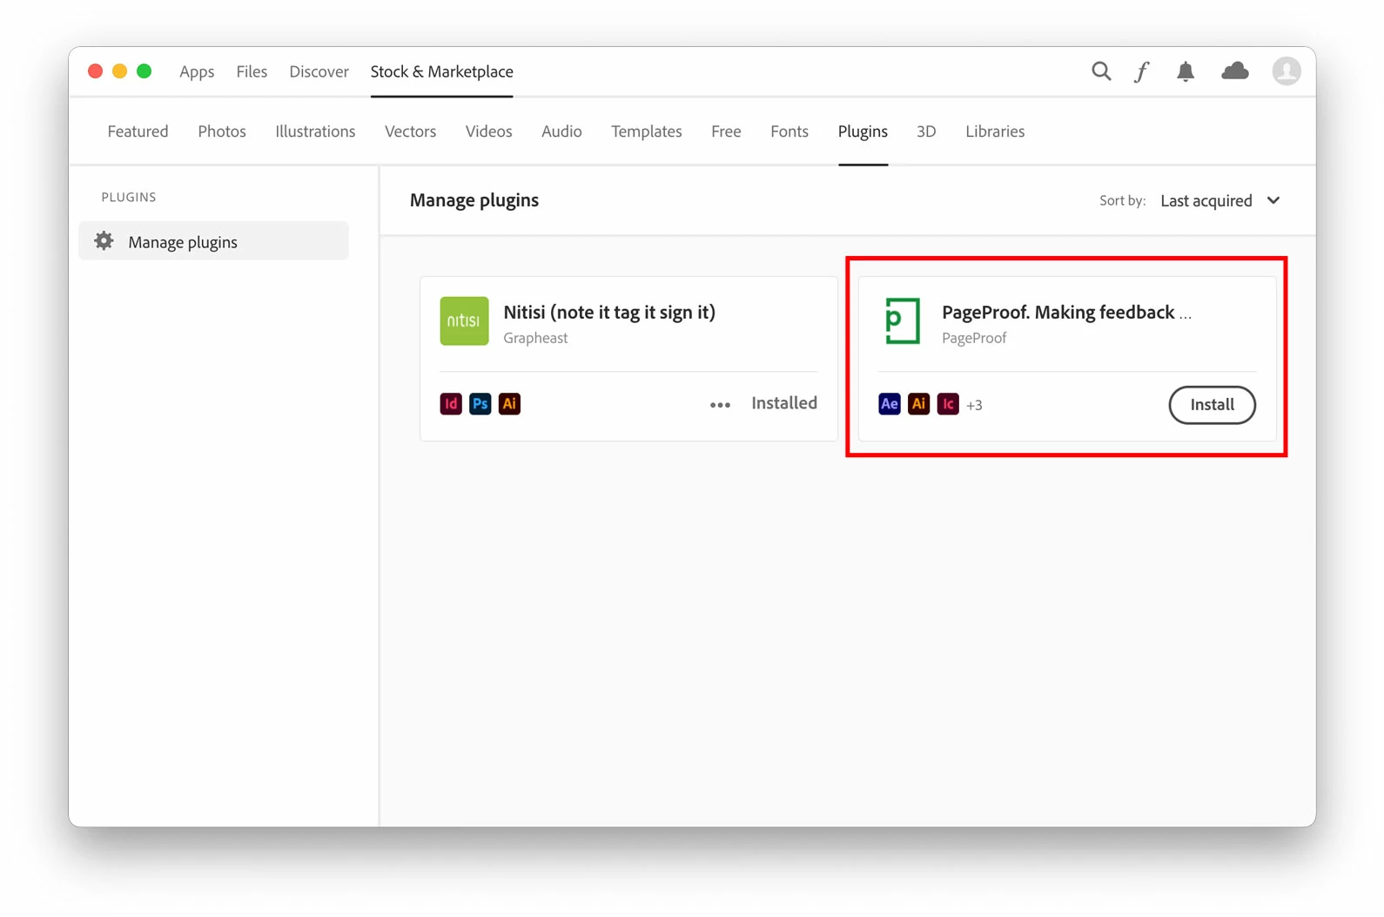Click Photoshop icon on Nitisi card
This screenshot has width=1384, height=917.
coord(480,404)
